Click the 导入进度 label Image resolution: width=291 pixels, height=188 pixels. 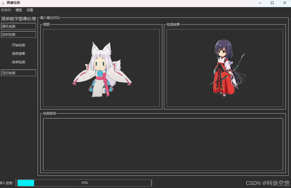tap(7, 183)
